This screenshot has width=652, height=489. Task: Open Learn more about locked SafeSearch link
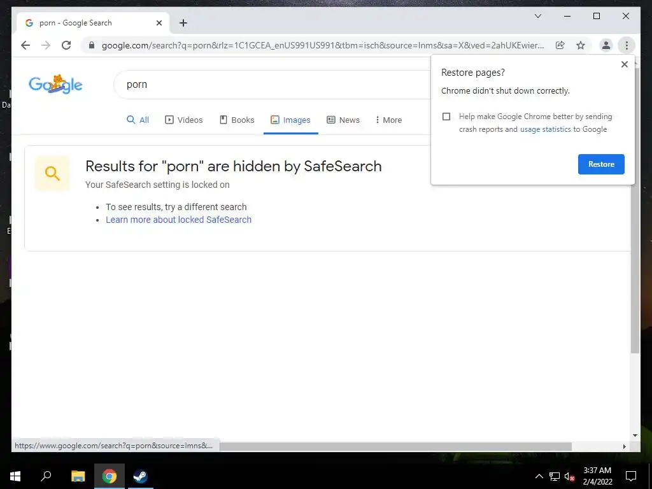pos(178,220)
